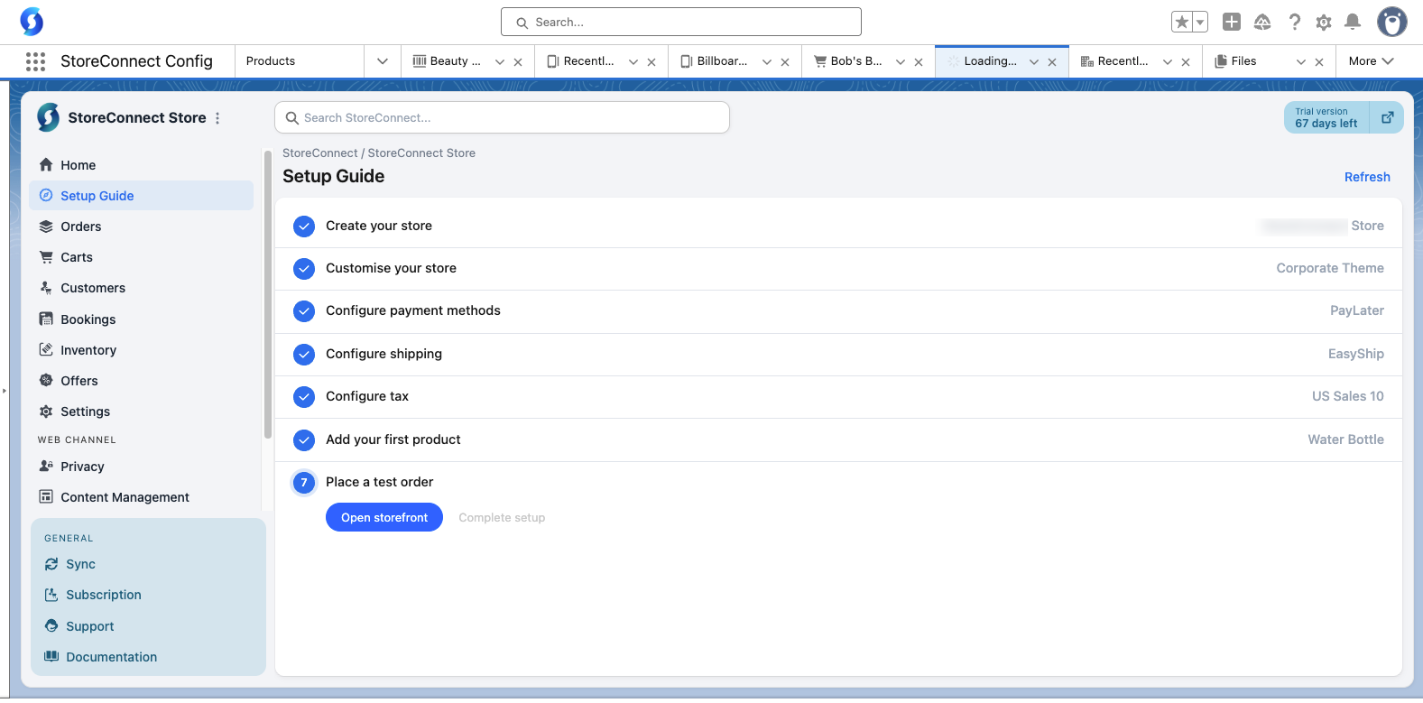Open the Beauty tab dropdown chevron
The height and width of the screenshot is (703, 1423).
[500, 62]
